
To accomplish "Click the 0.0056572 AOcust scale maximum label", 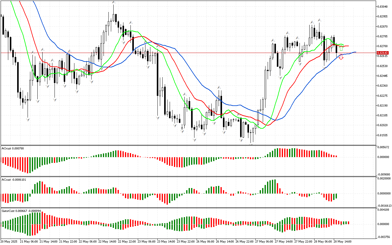I will pos(383,147).
